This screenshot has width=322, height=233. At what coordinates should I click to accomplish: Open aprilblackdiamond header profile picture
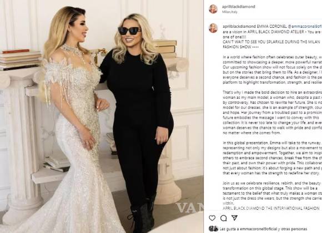pos(213,9)
